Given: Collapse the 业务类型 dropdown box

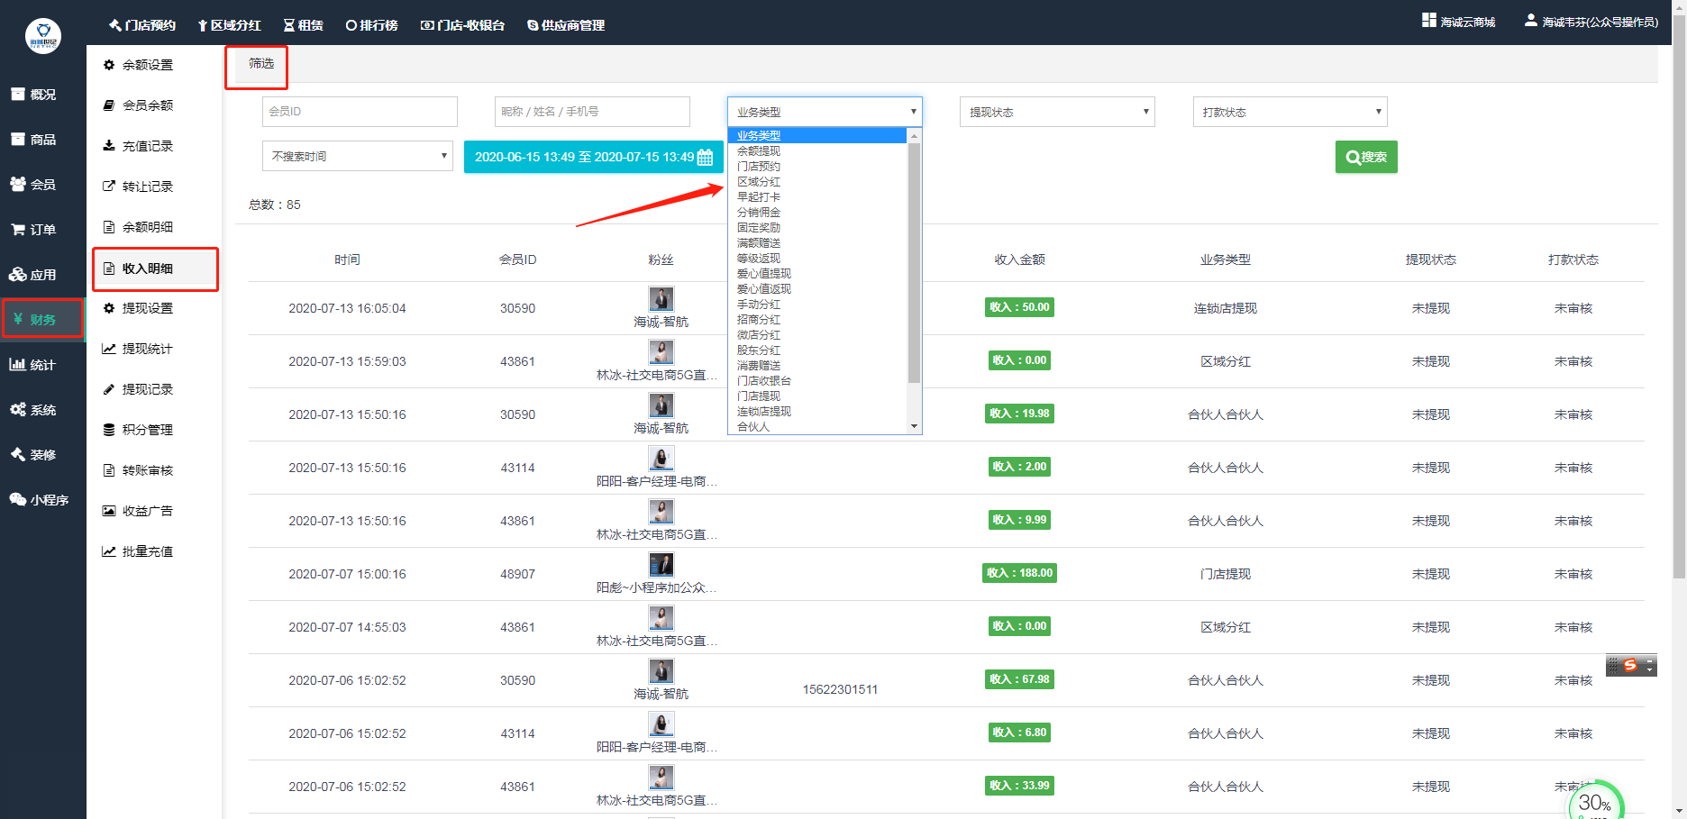Looking at the screenshot, I should click(x=825, y=112).
